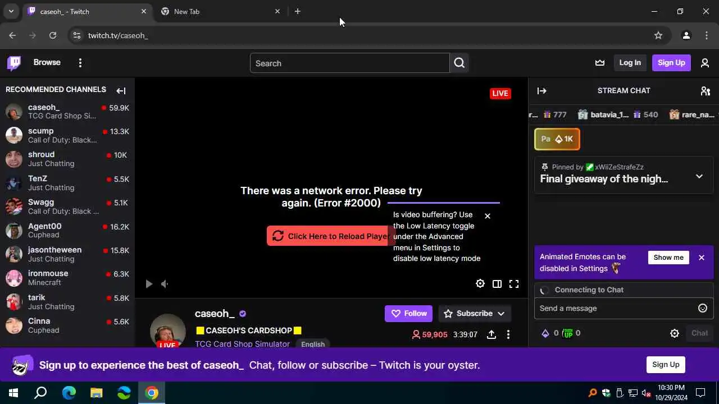Click Show me for animated emotes
The image size is (719, 404).
point(668,258)
